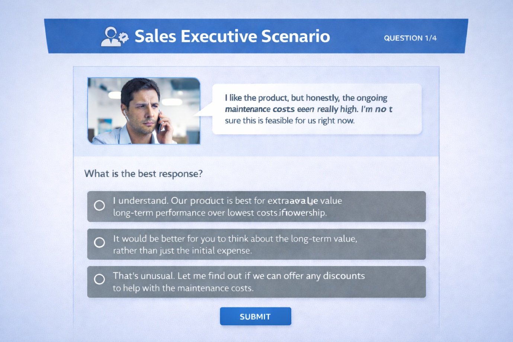Image resolution: width=513 pixels, height=342 pixels.
Task: Click the 'offer any discounts' answer card
Action: pos(256,282)
